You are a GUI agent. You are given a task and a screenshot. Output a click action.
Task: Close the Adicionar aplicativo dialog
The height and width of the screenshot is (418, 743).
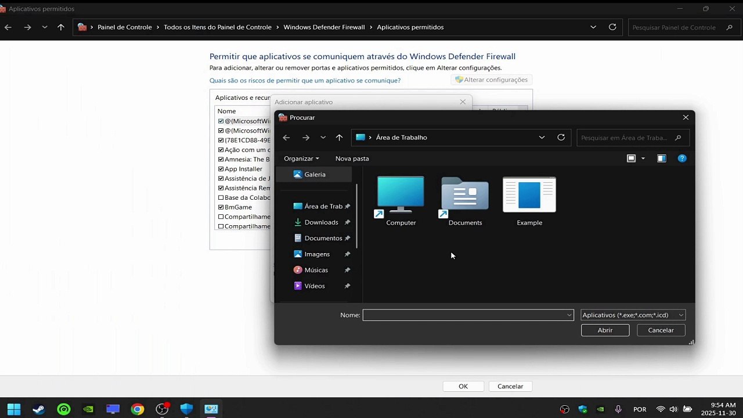click(463, 102)
